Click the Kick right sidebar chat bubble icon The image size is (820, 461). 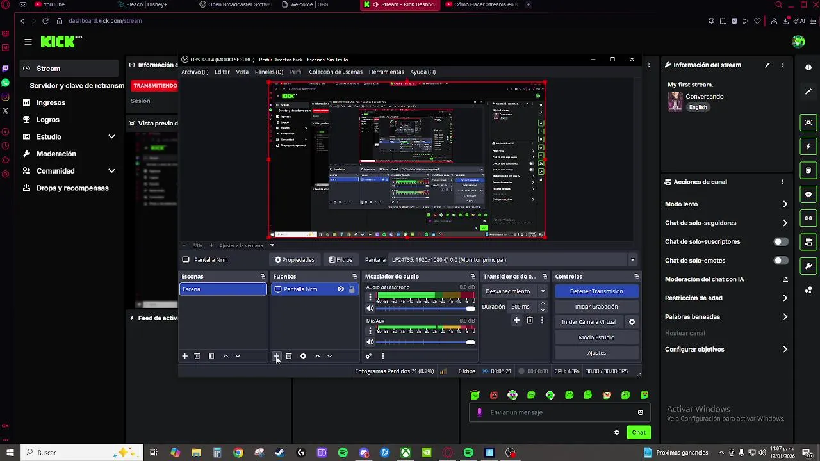point(808,195)
